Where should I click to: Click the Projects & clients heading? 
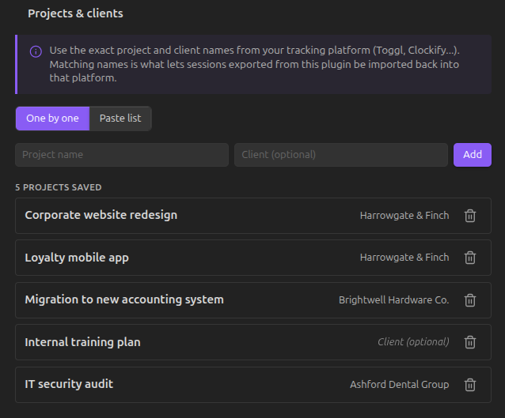(75, 13)
